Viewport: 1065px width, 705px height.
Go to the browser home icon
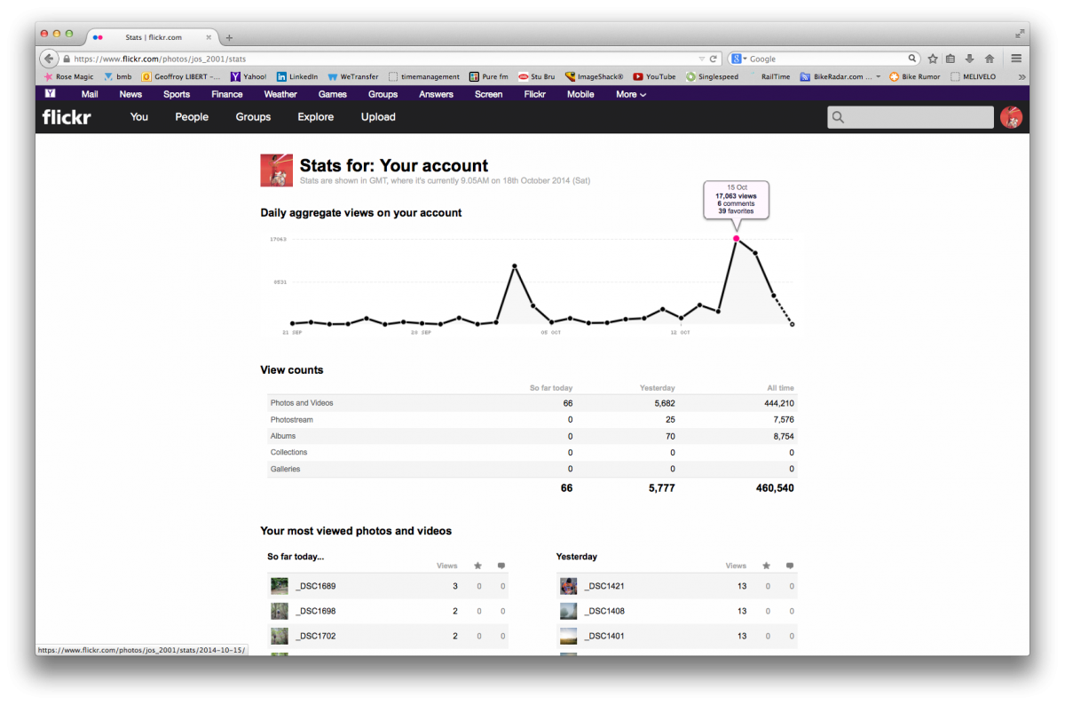click(989, 59)
